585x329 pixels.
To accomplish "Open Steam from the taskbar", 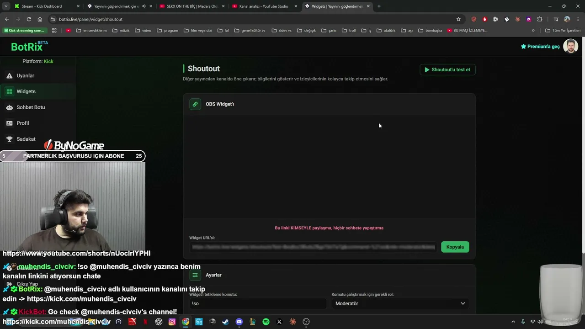I will click(x=225, y=322).
